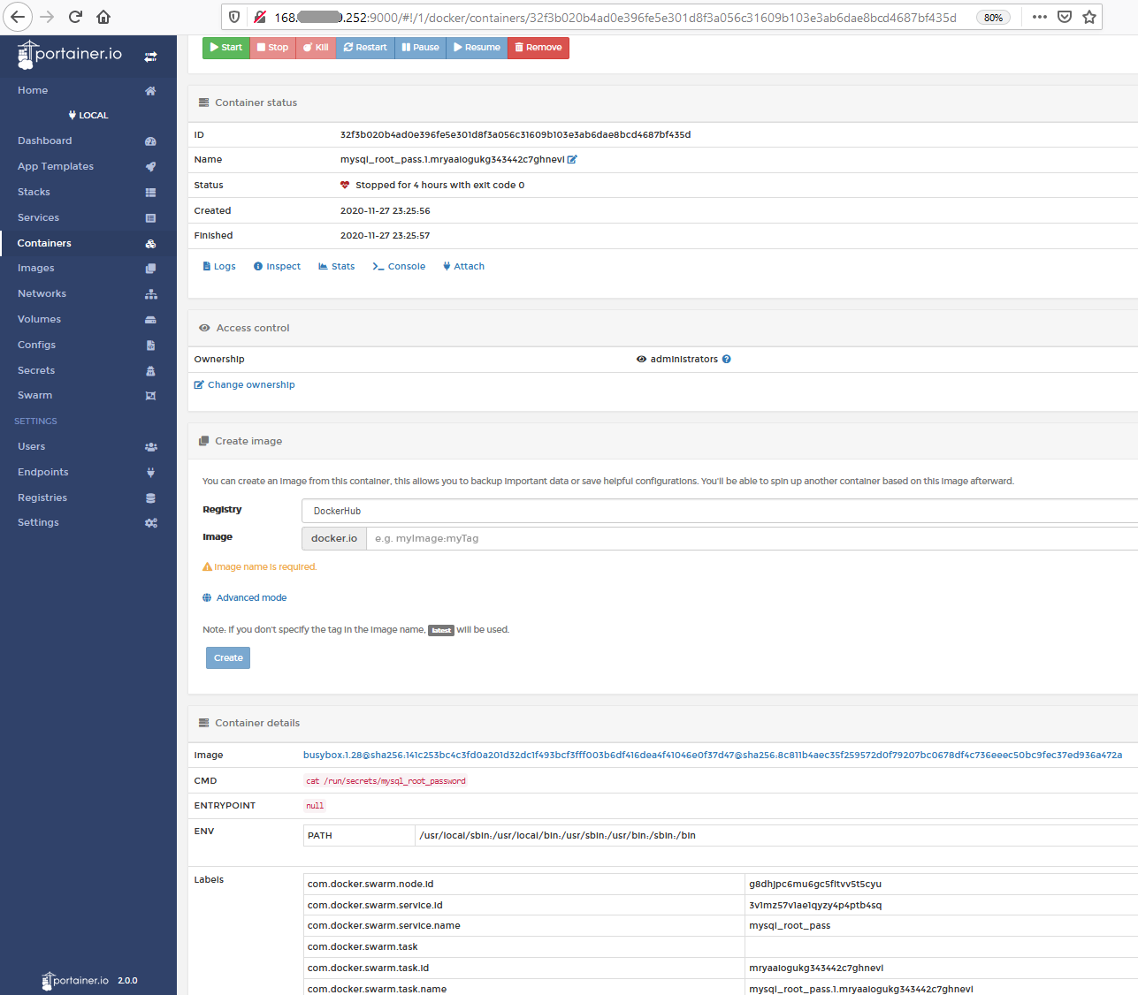Click the Networks sitemap icon
The height and width of the screenshot is (995, 1138).
click(x=150, y=294)
